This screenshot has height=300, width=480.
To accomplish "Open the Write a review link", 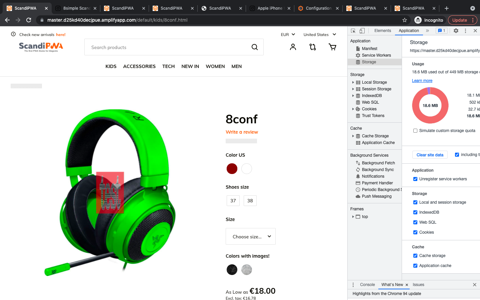I will [242, 132].
